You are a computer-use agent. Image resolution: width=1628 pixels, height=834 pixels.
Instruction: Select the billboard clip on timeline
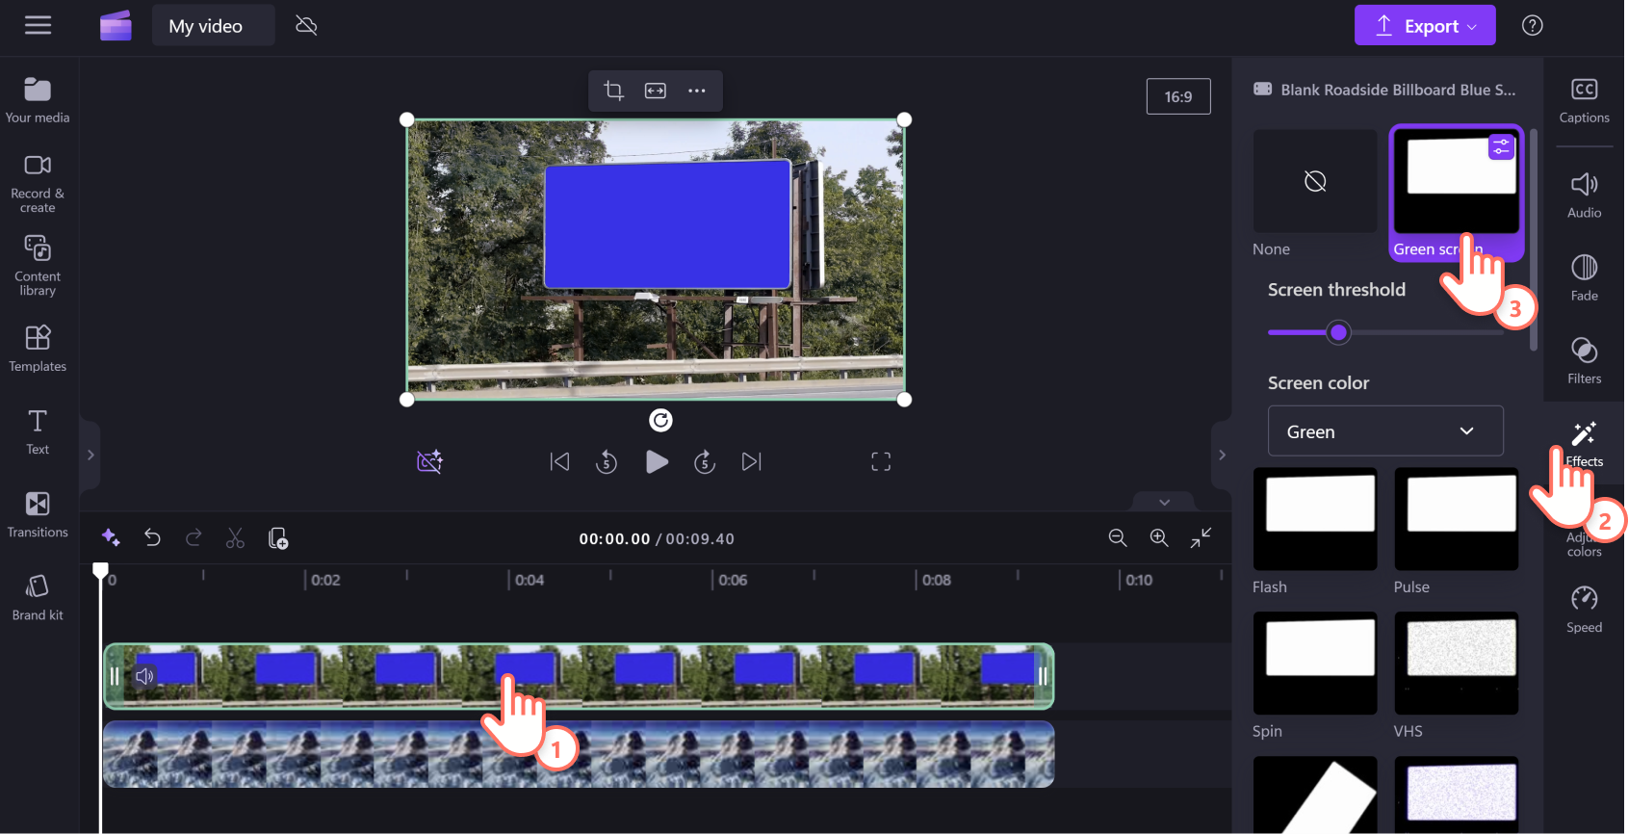(579, 676)
